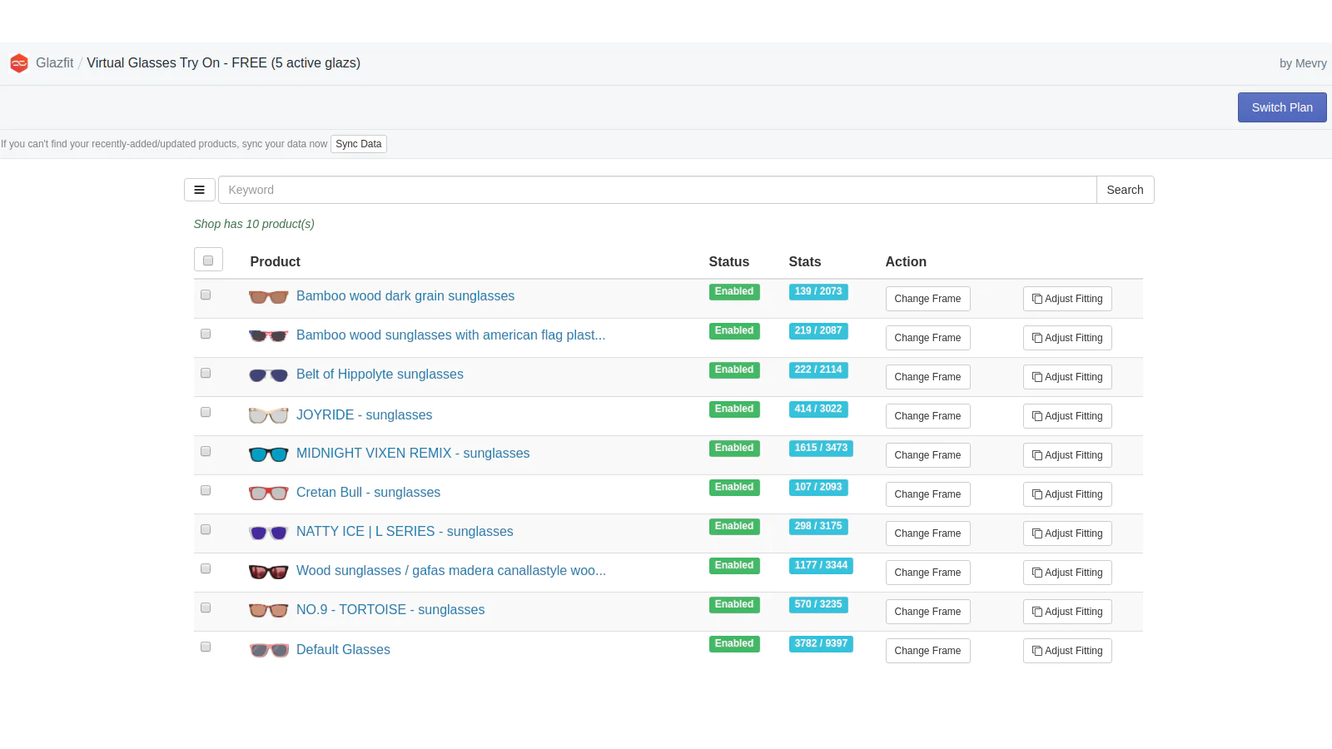Viewport: 1332px width, 749px height.
Task: Click the NATTY ICE L SERIES thumbnail
Action: pyautogui.click(x=269, y=533)
